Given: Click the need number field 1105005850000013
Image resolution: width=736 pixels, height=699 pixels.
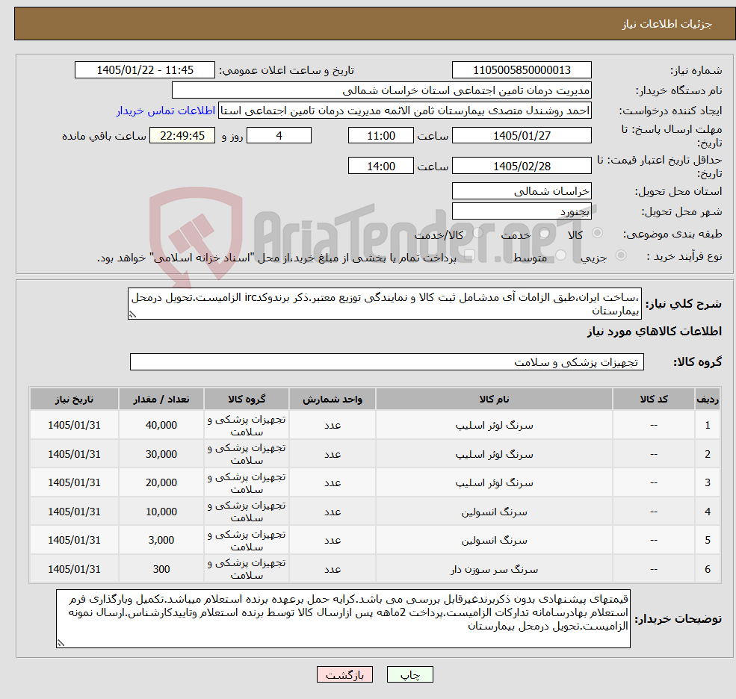Looking at the screenshot, I should (522, 70).
